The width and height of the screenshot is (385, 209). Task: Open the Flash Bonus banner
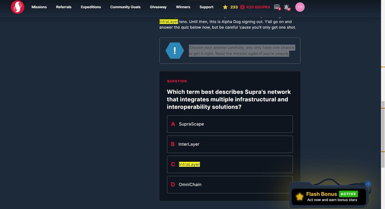[329, 197]
